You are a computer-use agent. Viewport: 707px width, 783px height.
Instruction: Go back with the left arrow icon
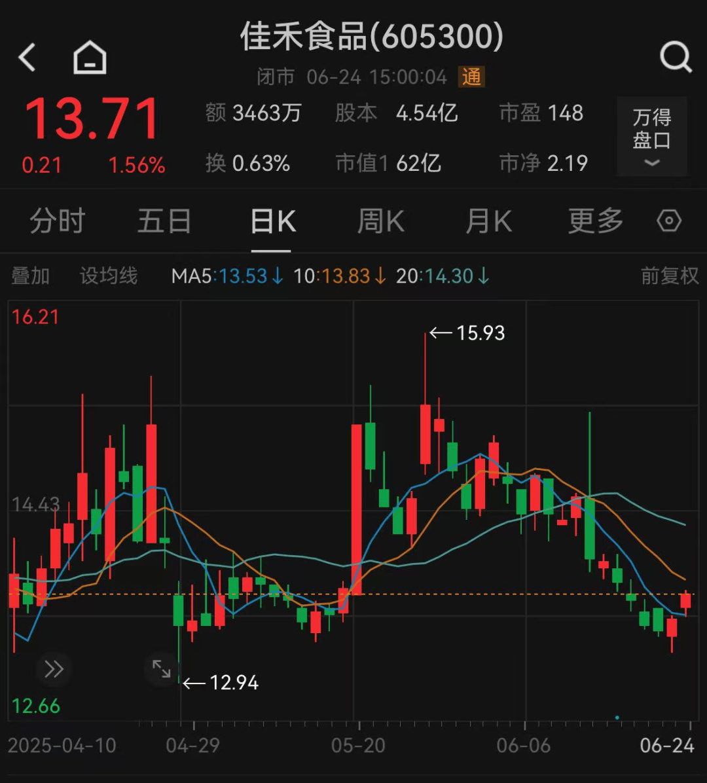27,57
